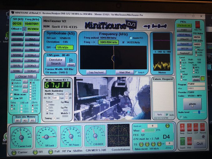Click the Derotator Search button
This screenshot has height=159, width=212.
tap(56, 62)
